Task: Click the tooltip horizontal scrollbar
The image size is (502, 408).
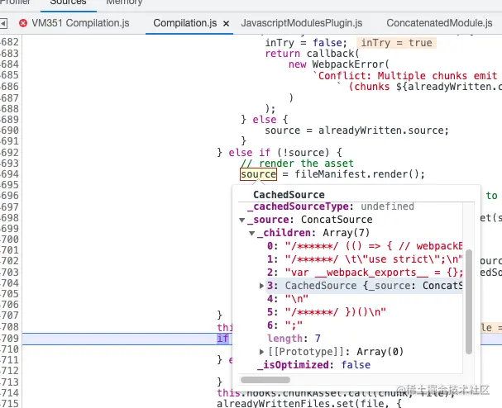Action: tap(265, 380)
